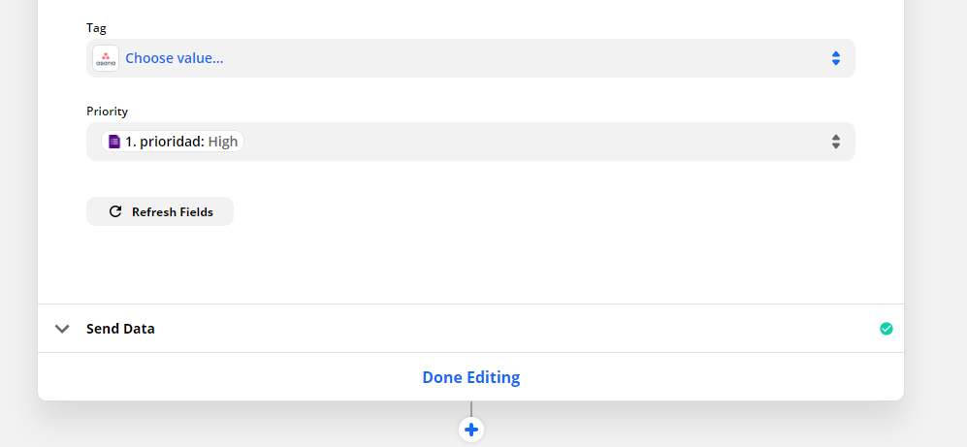The height and width of the screenshot is (447, 967).
Task: Add a step with the blue plus icon
Action: click(471, 430)
